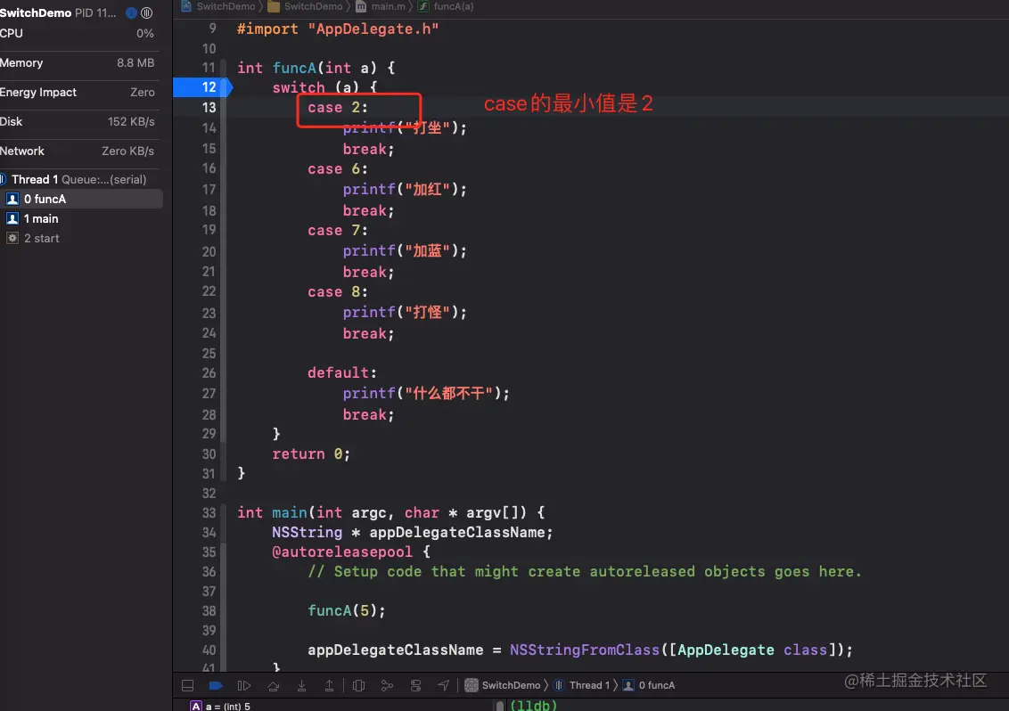Click the purple A variable type icon

click(195, 706)
